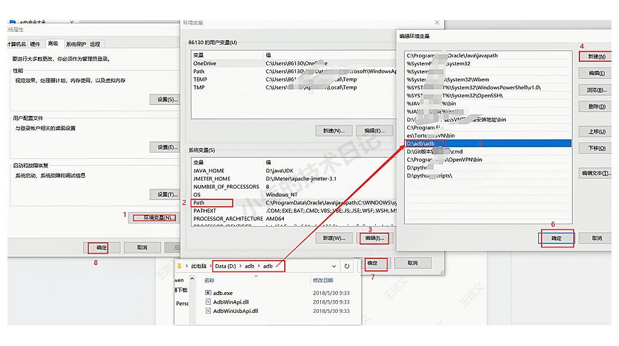619x346 pixels.
Task: Click 编辑文本(T)... button
Action: coord(597,173)
